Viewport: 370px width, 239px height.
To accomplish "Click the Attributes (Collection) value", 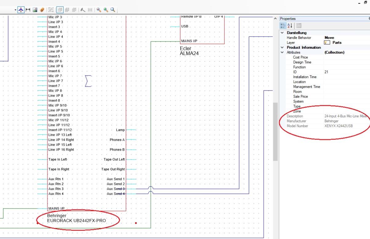I will pyautogui.click(x=335, y=52).
